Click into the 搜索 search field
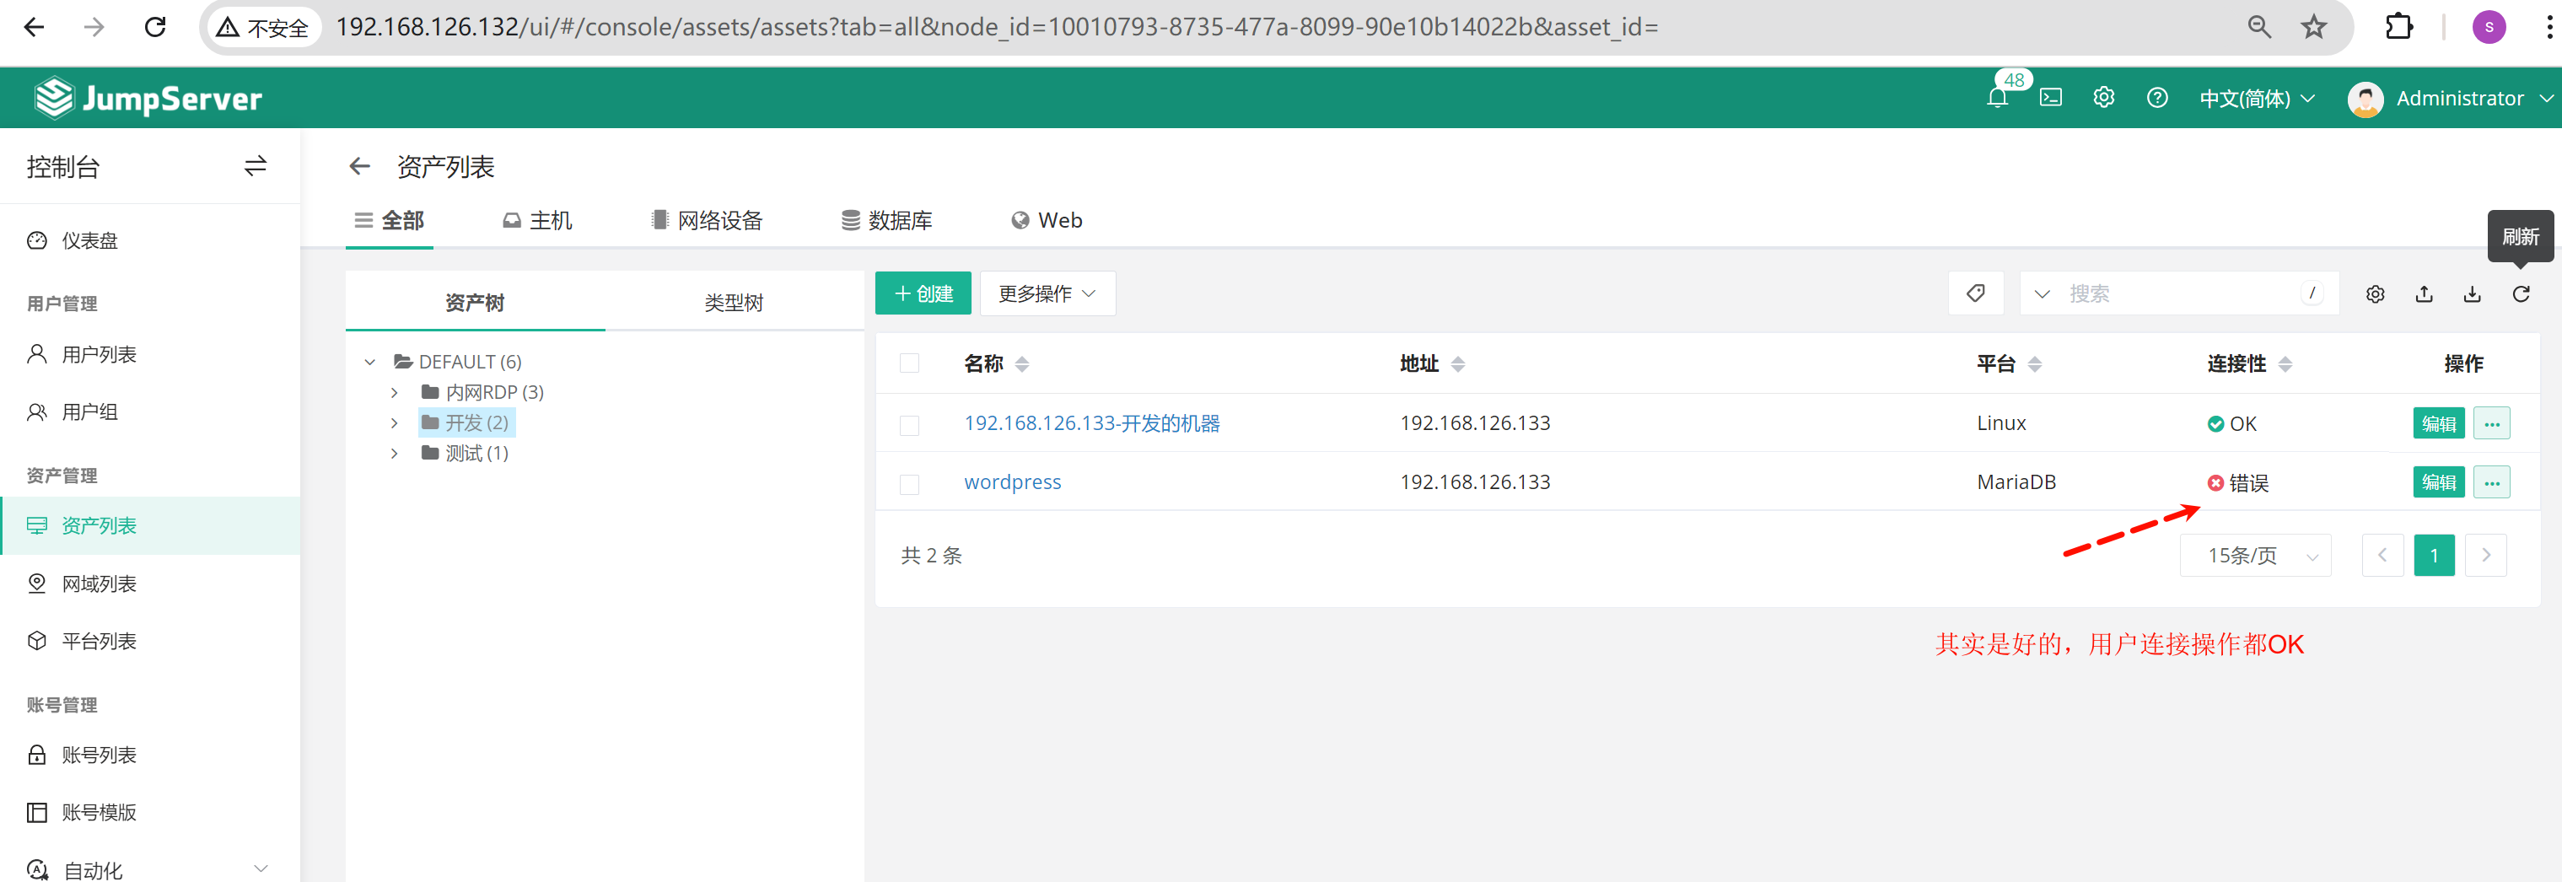The image size is (2562, 882). tap(2178, 294)
